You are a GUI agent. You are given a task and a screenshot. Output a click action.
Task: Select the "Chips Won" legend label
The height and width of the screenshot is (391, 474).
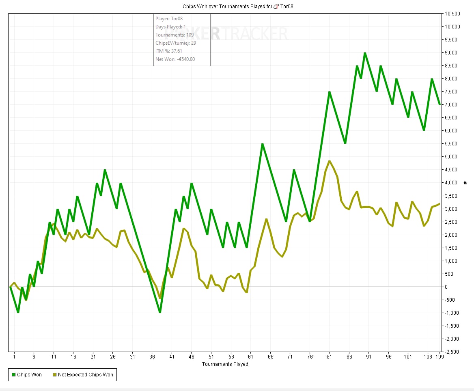(x=29, y=375)
